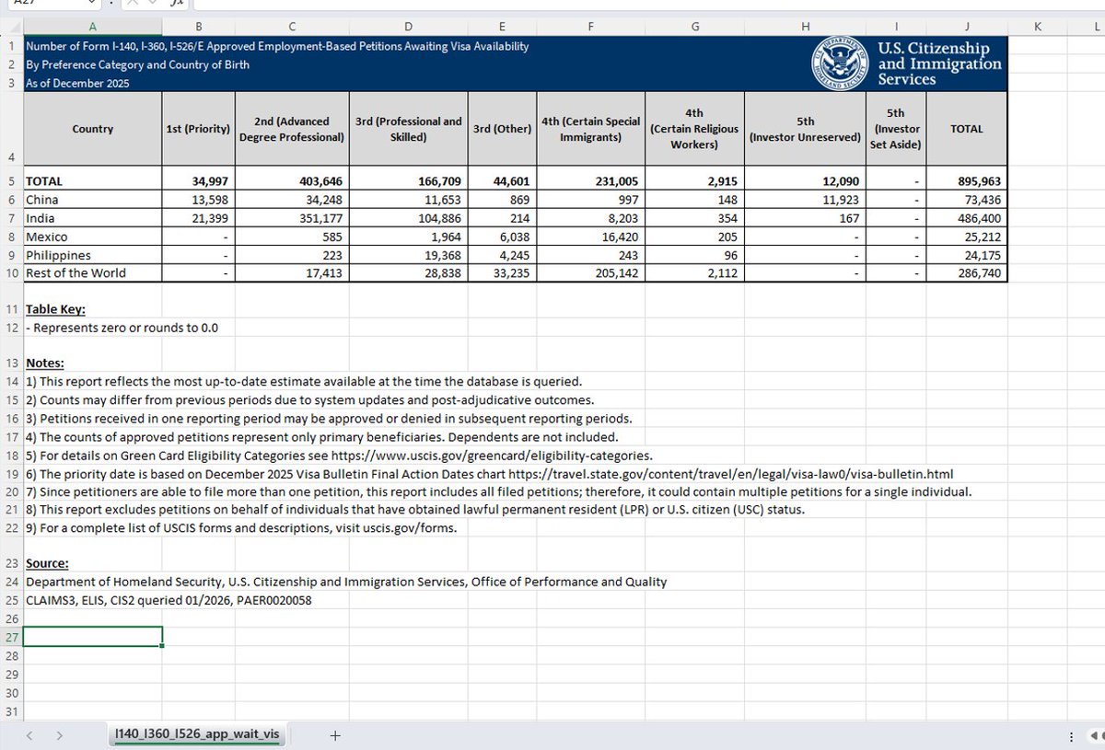The width and height of the screenshot is (1105, 750).
Task: Select row 10 header
Action: (11, 272)
